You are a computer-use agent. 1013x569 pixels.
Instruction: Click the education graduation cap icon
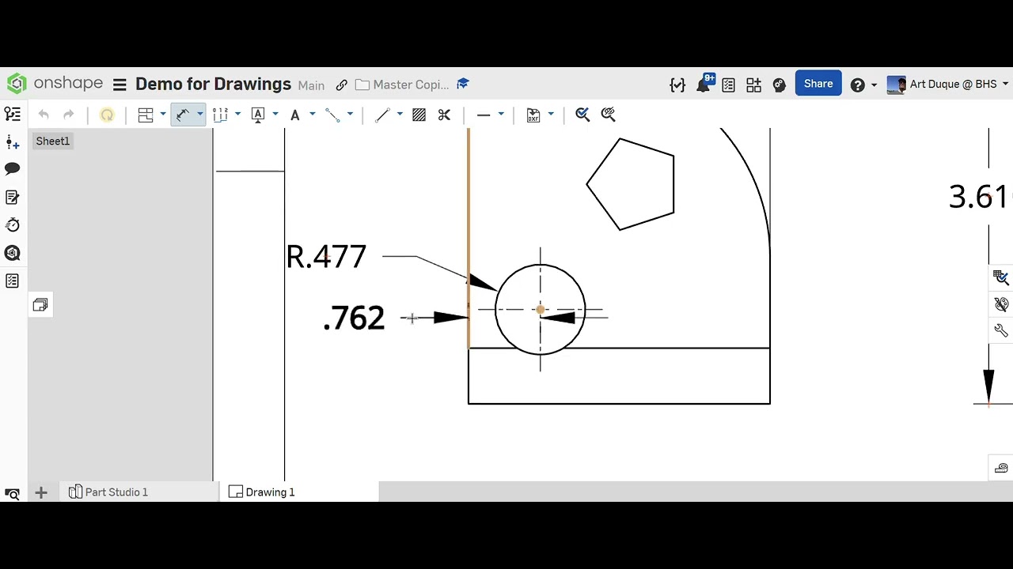pyautogui.click(x=463, y=84)
